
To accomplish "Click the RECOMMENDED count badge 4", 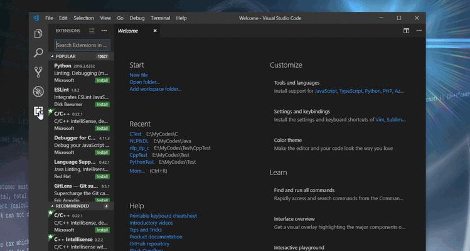I will tap(106, 206).
